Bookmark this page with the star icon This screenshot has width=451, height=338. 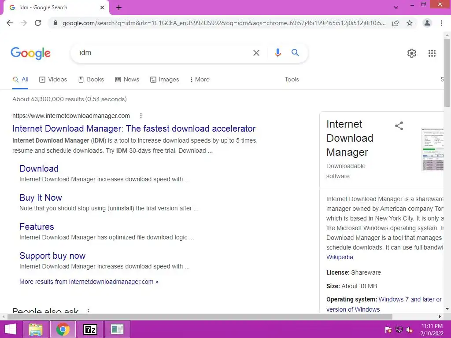point(410,23)
